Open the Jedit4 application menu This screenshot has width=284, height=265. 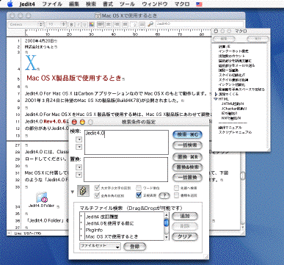click(x=27, y=4)
